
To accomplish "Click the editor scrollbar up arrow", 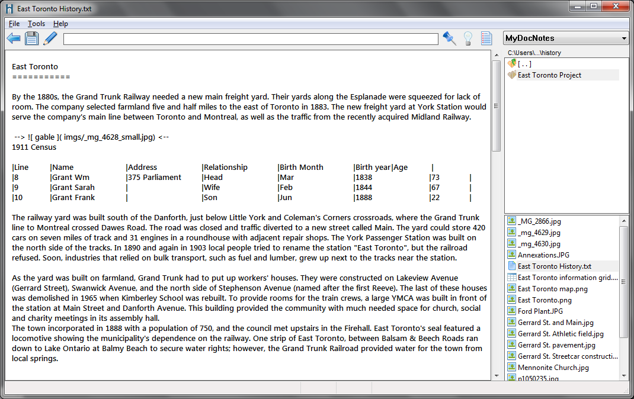I will (x=497, y=55).
